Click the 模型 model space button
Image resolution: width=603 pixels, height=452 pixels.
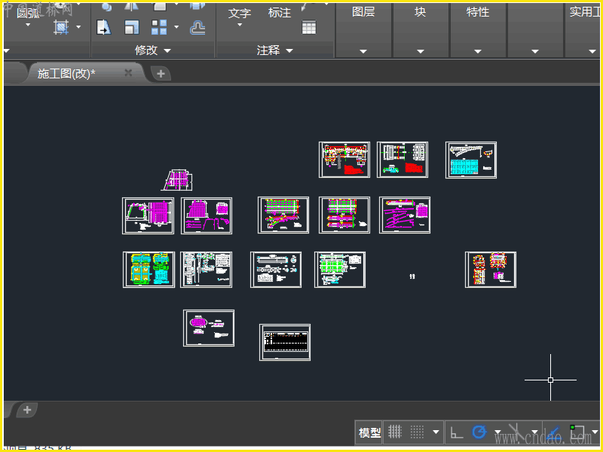coord(369,432)
